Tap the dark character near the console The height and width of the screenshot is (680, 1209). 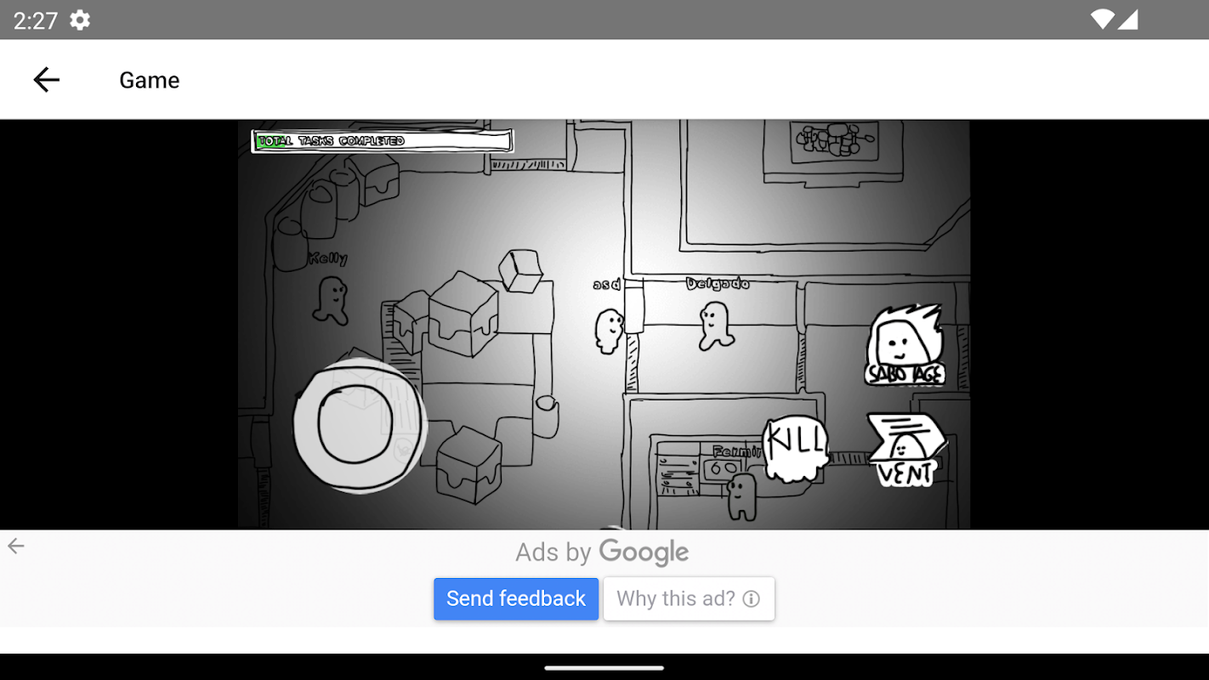[741, 497]
